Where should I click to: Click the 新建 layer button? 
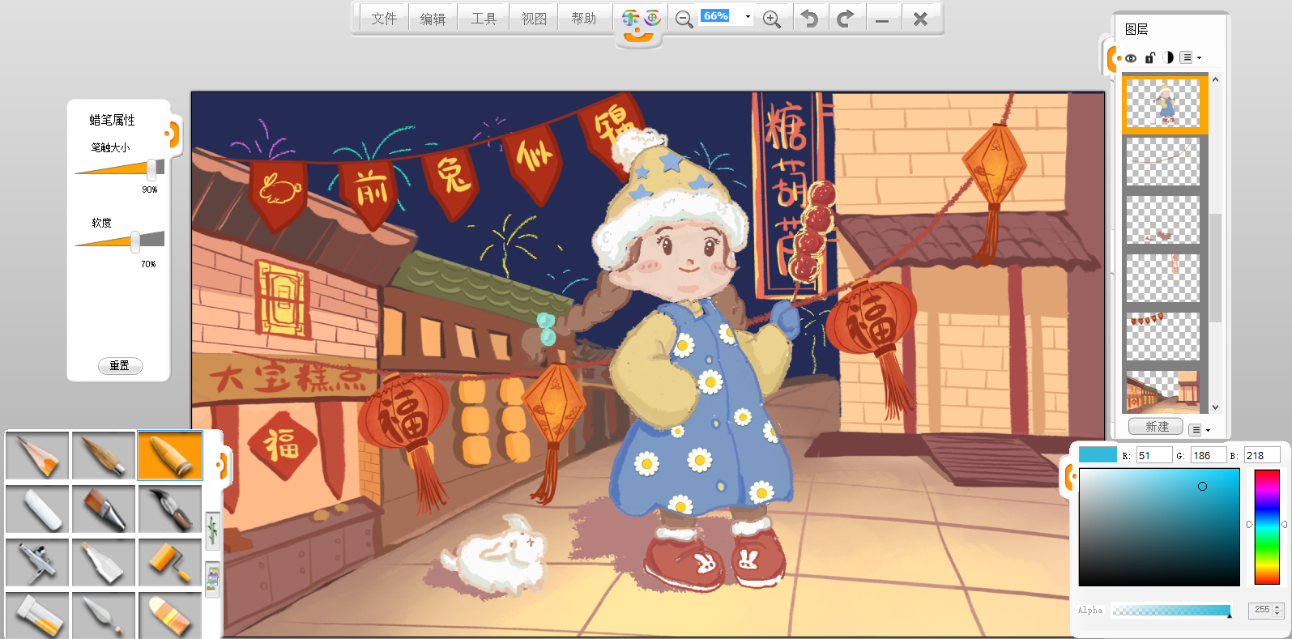(x=1156, y=427)
